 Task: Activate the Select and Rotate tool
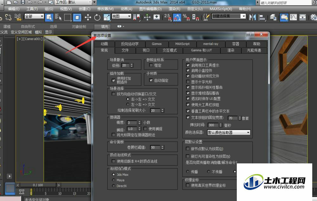(97, 17)
